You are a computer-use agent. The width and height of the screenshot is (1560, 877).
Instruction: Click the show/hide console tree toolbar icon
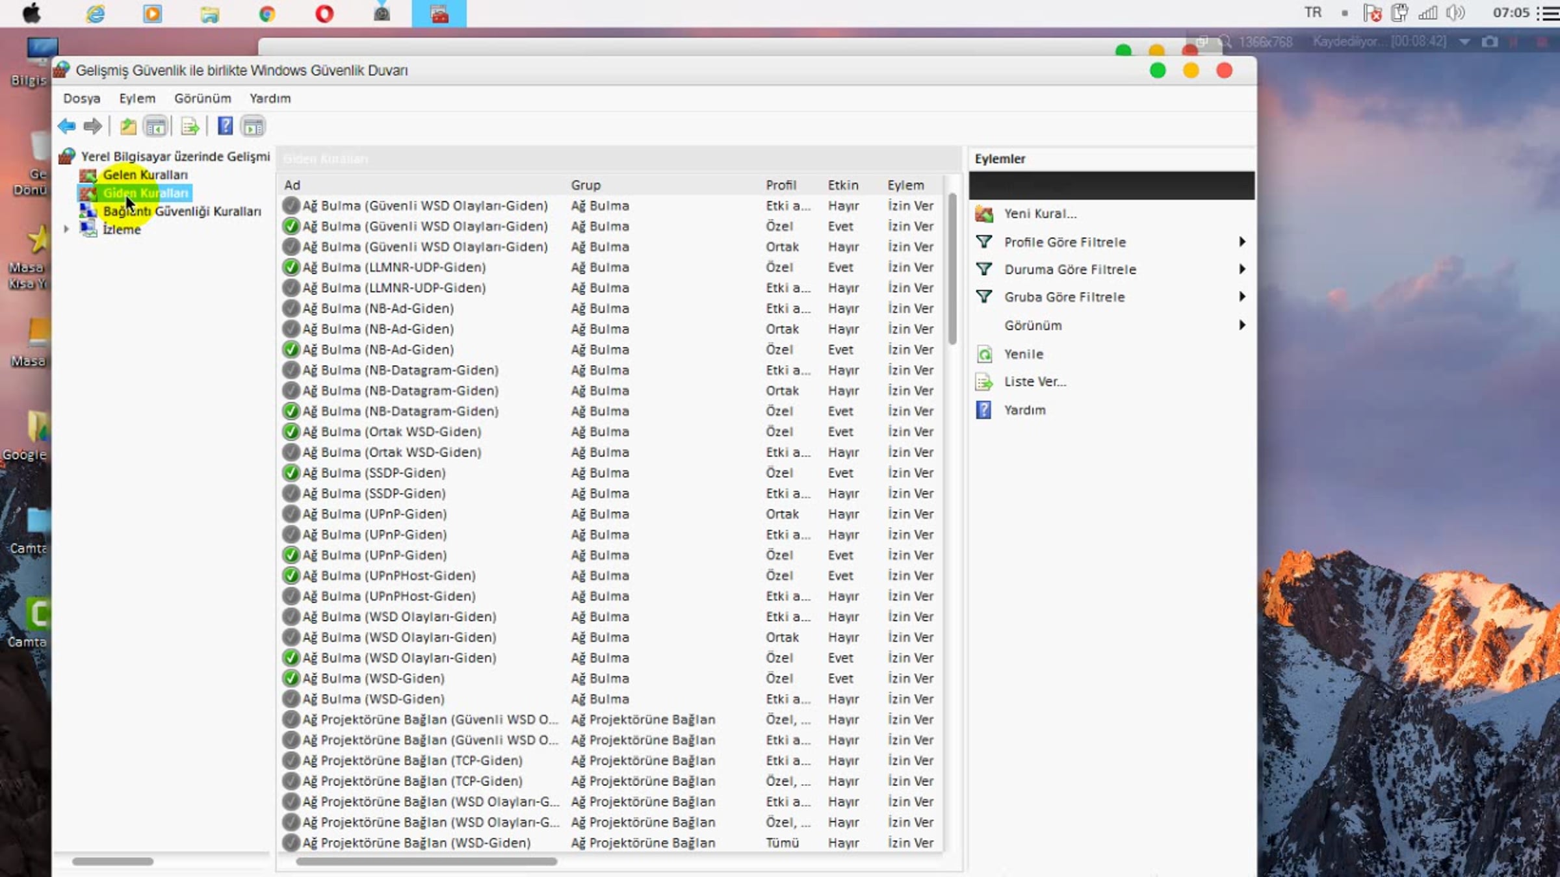click(155, 126)
